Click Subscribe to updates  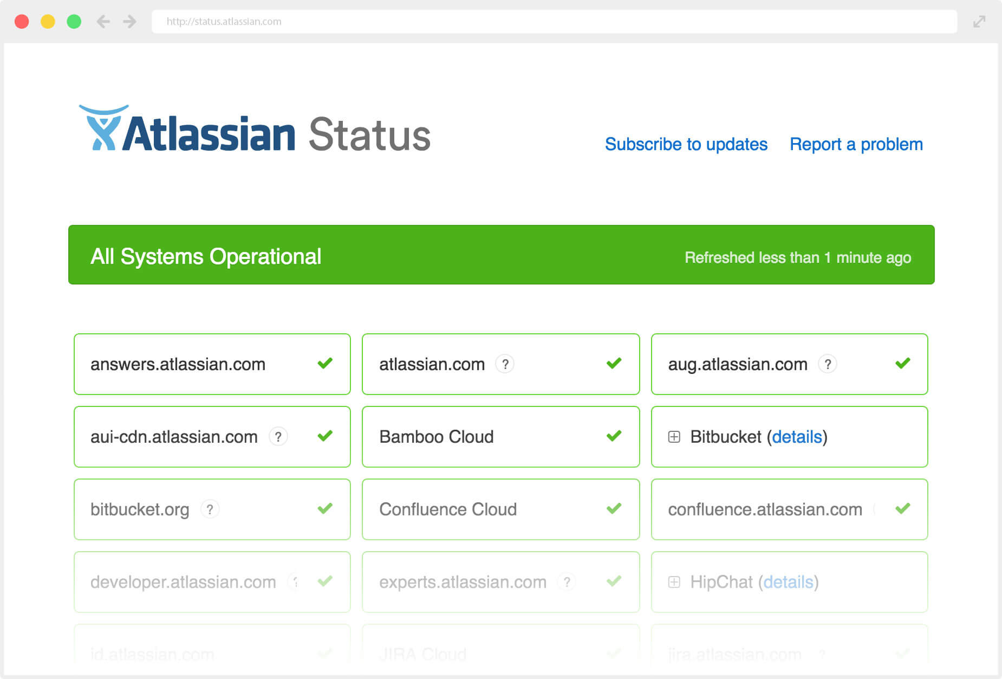click(686, 145)
